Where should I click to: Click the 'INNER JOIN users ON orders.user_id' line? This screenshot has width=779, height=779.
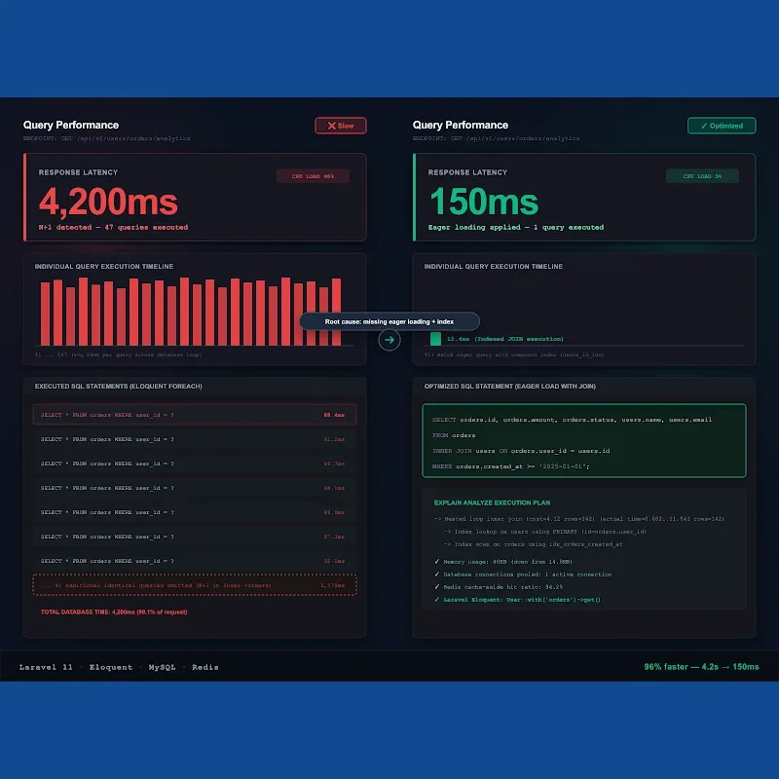click(521, 451)
